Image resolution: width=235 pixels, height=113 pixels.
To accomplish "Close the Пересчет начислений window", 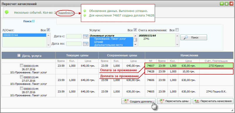I will (x=231, y=4).
